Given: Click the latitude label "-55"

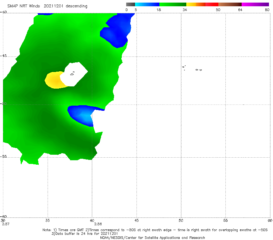Looking at the screenshot, I should click(x=3, y=156).
